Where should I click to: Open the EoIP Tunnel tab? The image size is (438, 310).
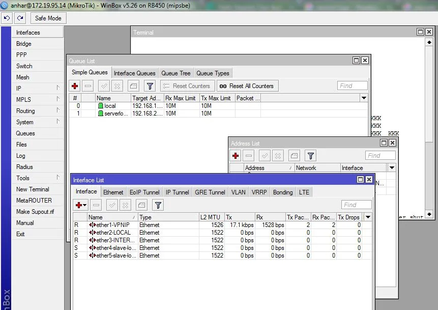[144, 192]
